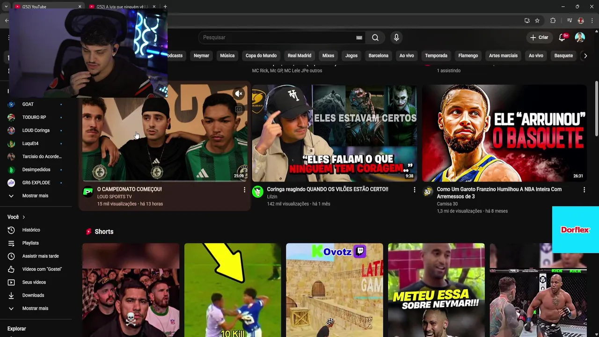Select the Flamengo chip
The width and height of the screenshot is (599, 337).
click(x=468, y=56)
